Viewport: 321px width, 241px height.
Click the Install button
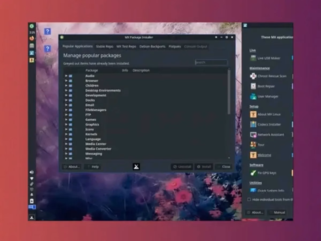[204, 167]
